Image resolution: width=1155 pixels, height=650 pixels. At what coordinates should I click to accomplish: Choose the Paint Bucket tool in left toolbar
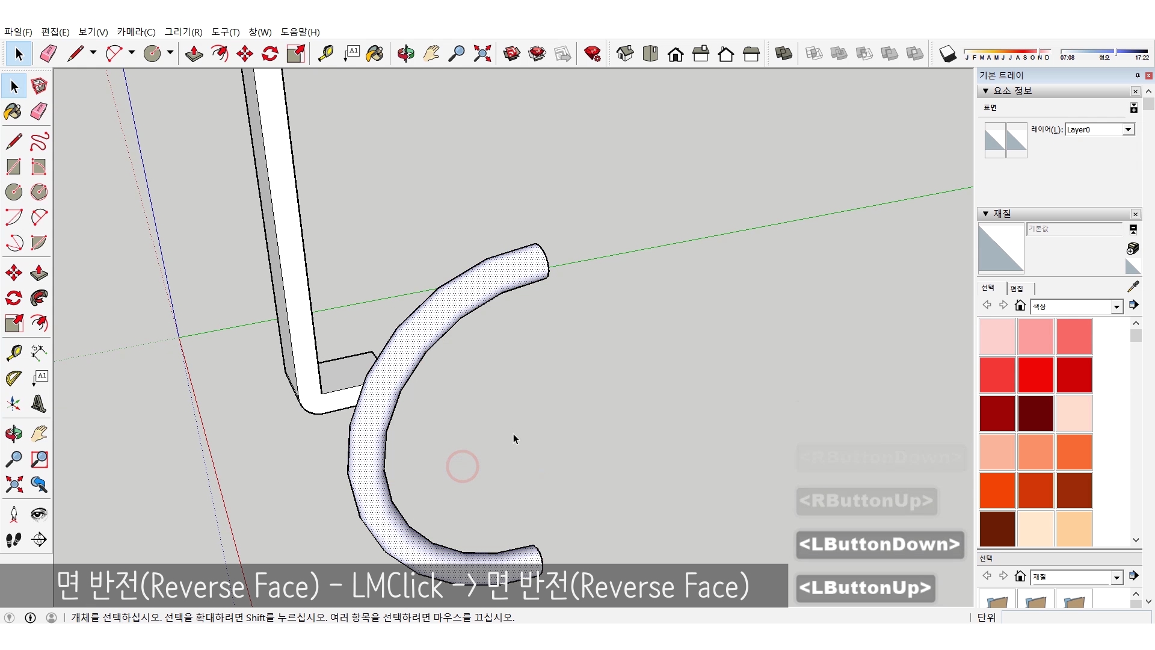[13, 111]
